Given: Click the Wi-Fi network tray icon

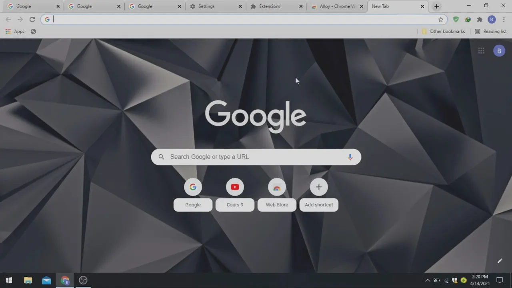Looking at the screenshot, I should [446, 280].
